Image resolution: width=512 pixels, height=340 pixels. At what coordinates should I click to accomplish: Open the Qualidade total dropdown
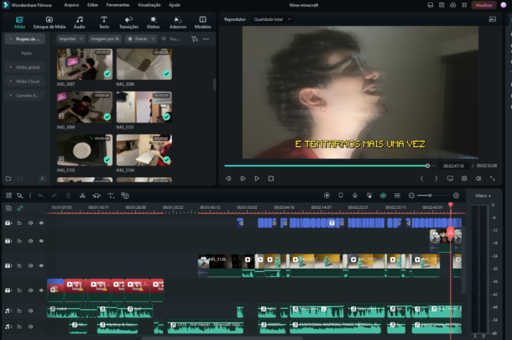coord(274,18)
